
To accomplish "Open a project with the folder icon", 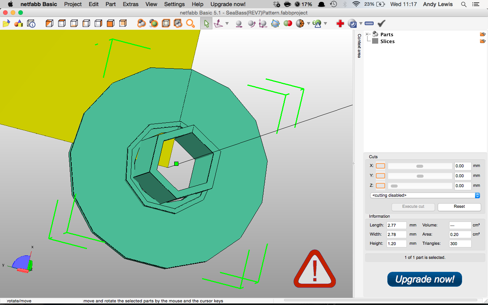I will [x=6, y=24].
